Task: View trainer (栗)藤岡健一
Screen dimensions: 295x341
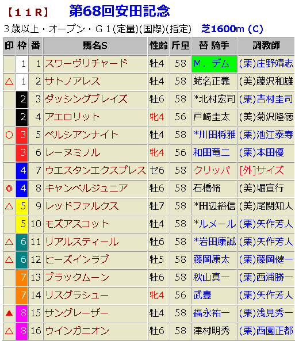Action: tap(266, 260)
